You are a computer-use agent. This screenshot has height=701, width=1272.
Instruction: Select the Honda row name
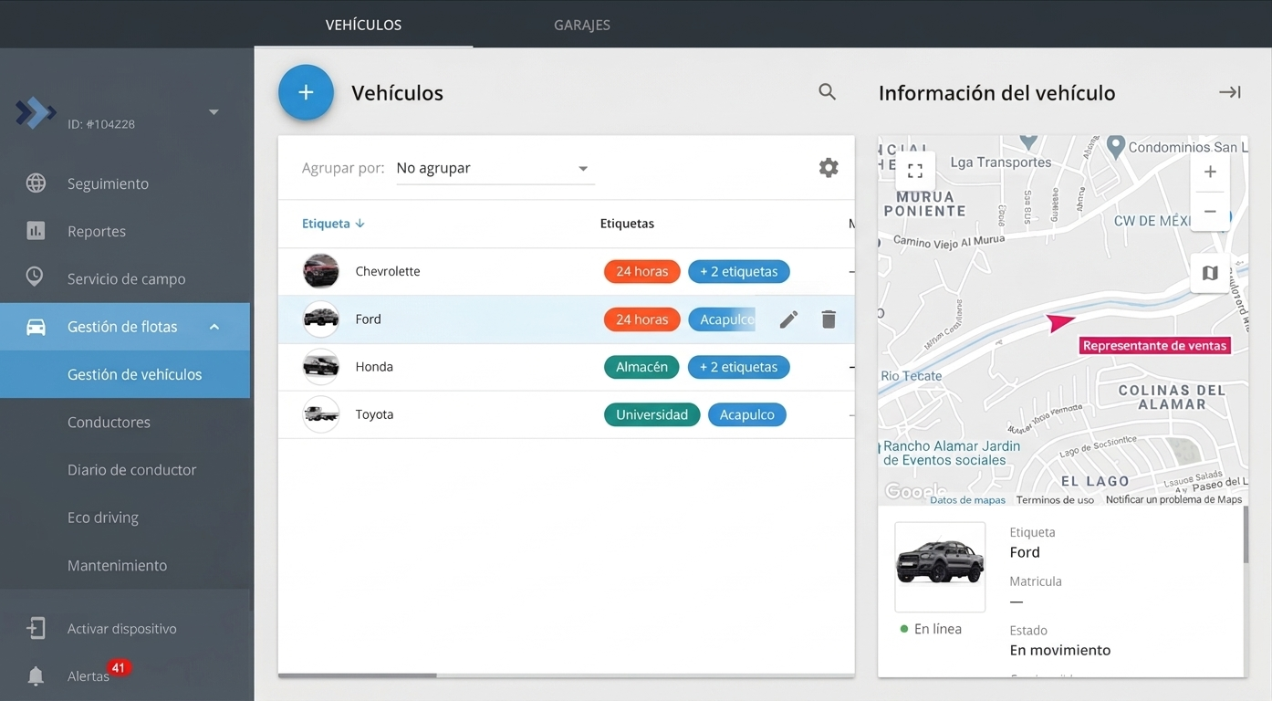click(374, 367)
